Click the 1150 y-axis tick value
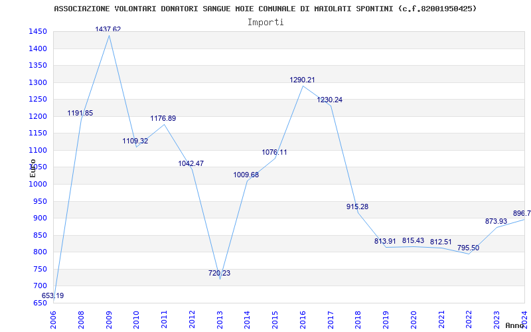The image size is (531, 332). [x=38, y=133]
